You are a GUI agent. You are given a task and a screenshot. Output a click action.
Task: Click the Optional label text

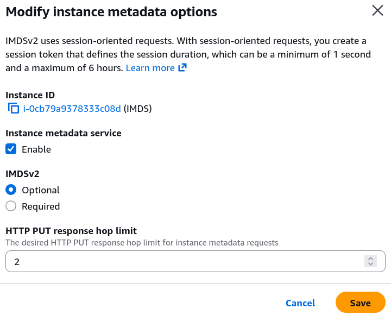click(x=41, y=190)
